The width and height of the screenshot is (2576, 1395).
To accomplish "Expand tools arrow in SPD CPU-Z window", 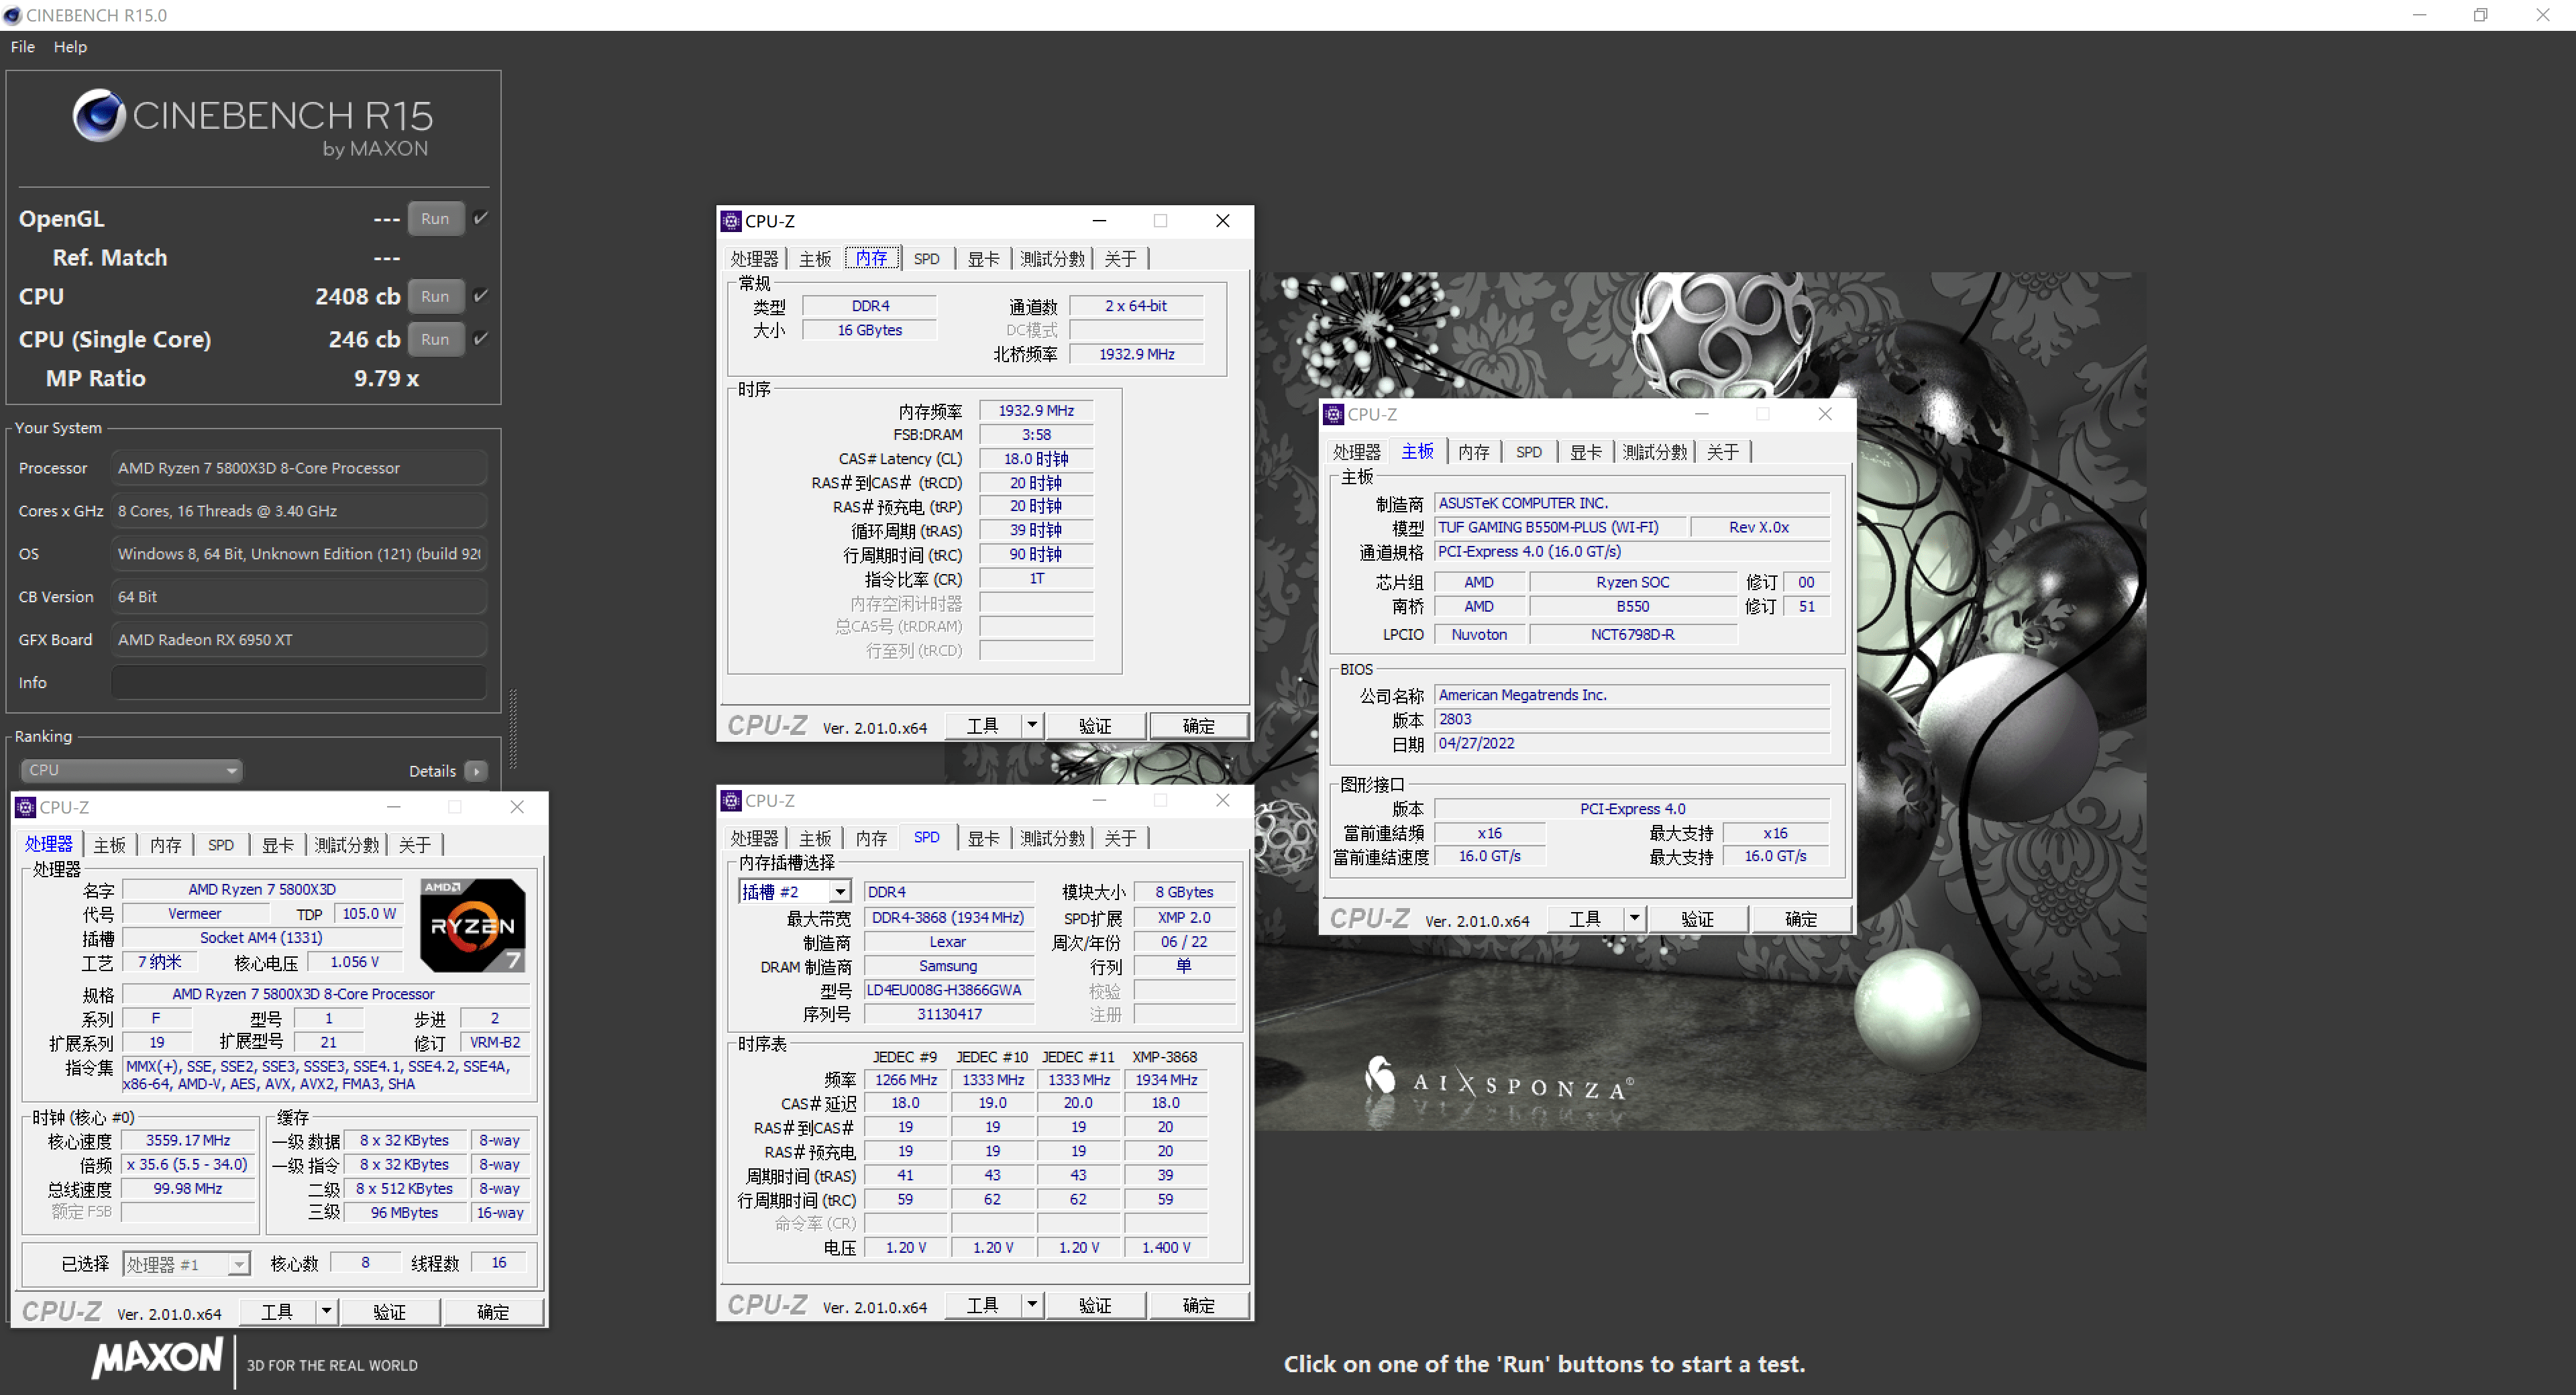I will point(1032,1305).
